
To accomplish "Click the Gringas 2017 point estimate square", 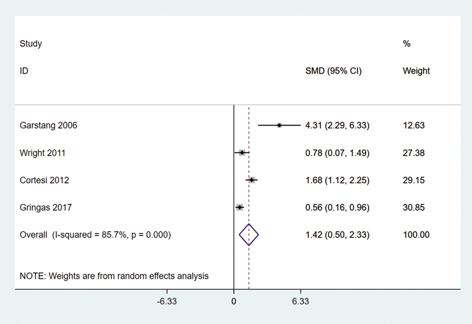I will tap(240, 207).
